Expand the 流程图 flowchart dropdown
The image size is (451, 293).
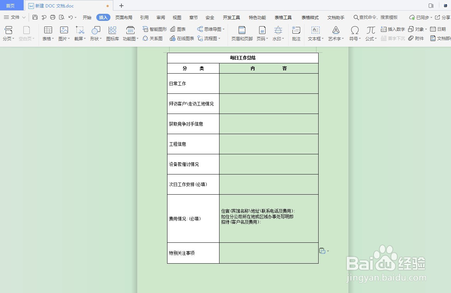pos(219,39)
